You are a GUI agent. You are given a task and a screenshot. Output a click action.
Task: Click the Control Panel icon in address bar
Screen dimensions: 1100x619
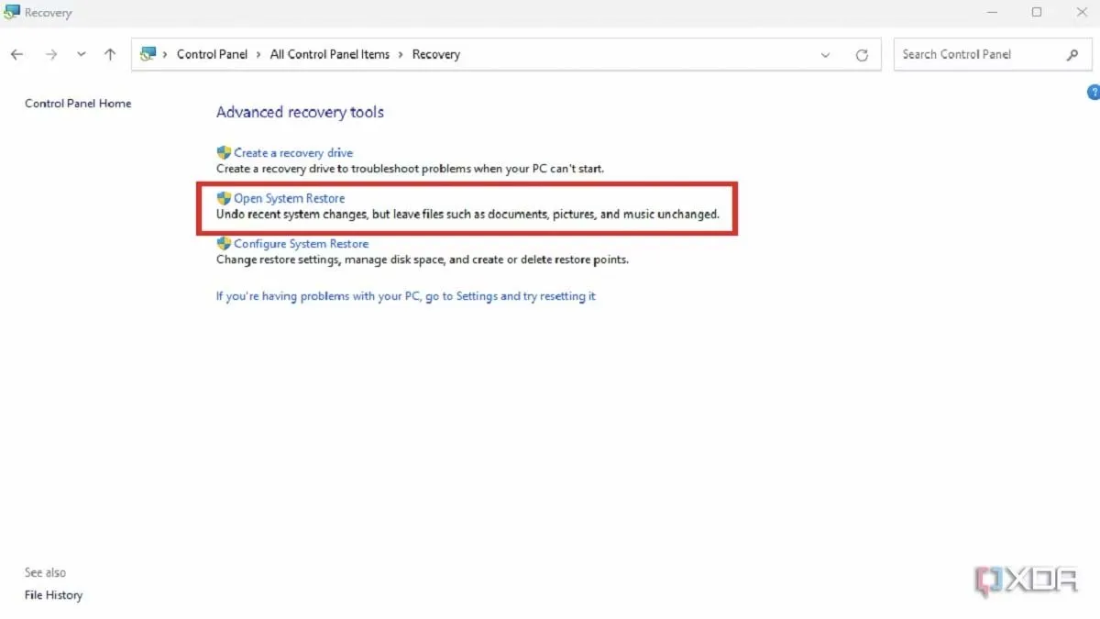pos(148,55)
